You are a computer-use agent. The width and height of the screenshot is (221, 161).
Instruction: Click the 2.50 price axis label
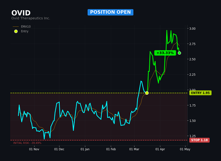click(x=192, y=59)
